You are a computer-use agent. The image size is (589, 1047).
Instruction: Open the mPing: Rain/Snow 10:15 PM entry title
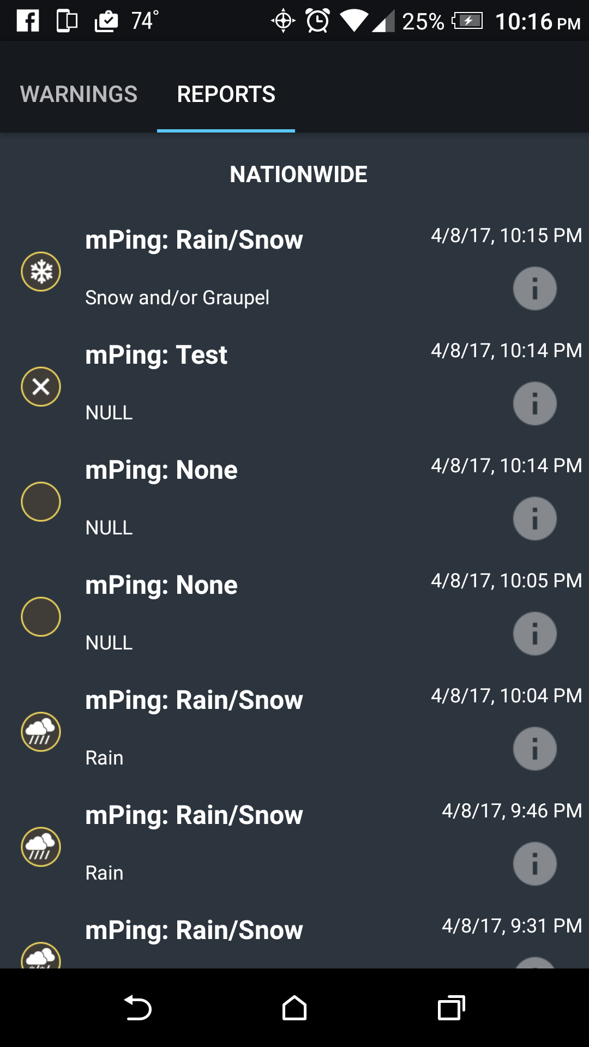pos(194,240)
